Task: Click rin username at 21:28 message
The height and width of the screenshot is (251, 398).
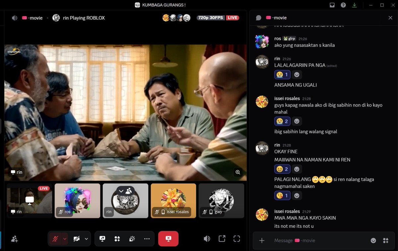Action: click(x=277, y=145)
